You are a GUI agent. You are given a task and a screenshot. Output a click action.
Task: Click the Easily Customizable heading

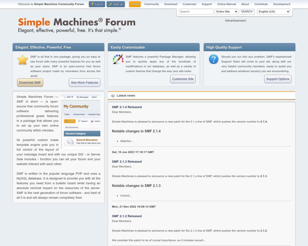click(128, 47)
